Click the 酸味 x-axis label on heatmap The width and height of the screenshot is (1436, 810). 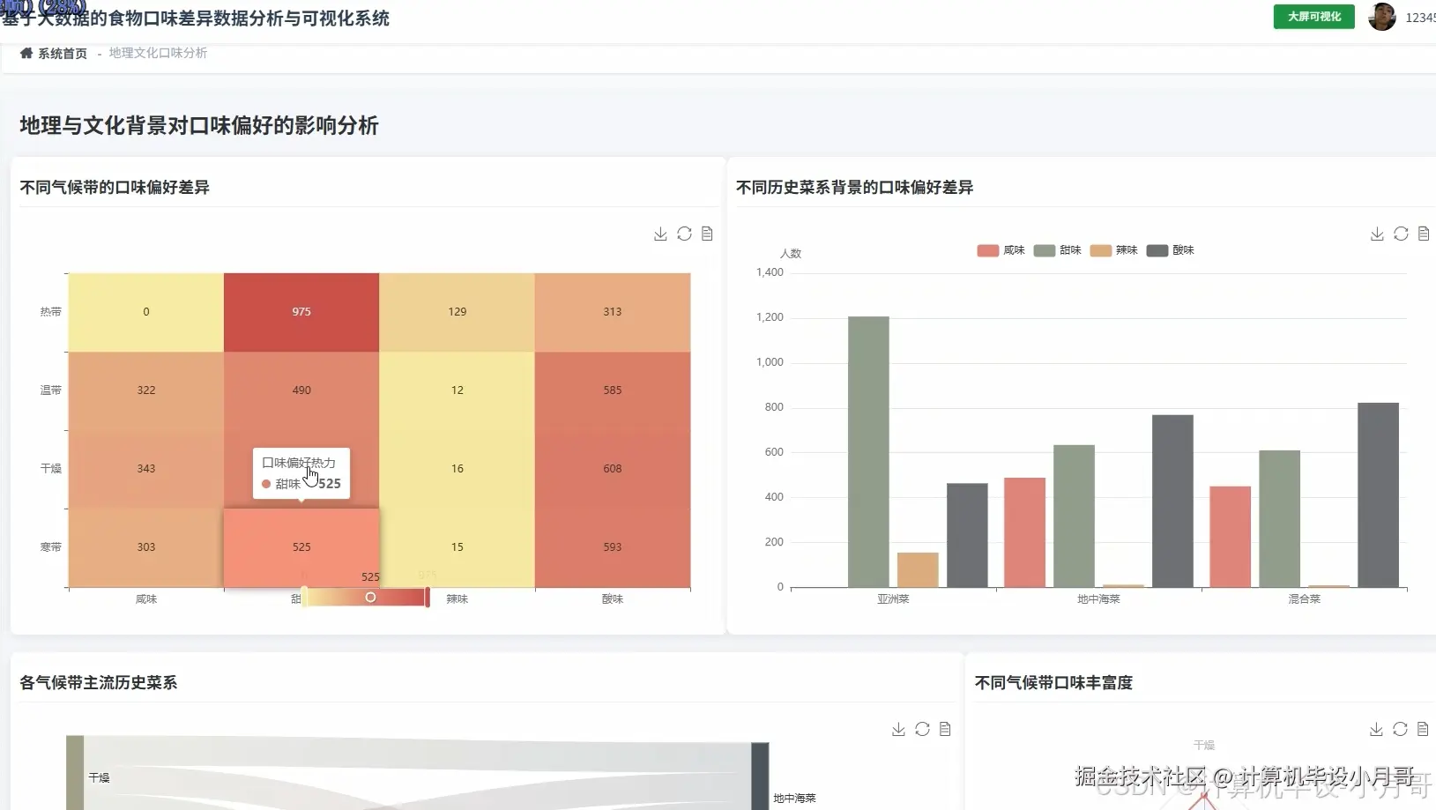click(613, 599)
